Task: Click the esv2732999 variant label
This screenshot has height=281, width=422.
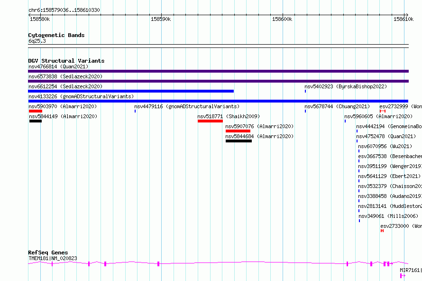Action: 401,106
